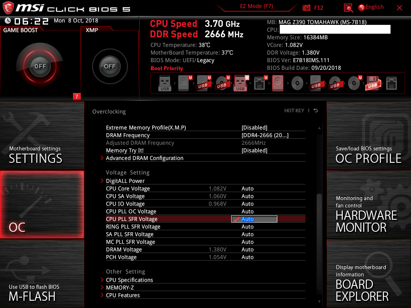Select UEFI USB CD/DVD boot device
Image resolution: width=411 pixels, height=308 pixels.
point(222,83)
